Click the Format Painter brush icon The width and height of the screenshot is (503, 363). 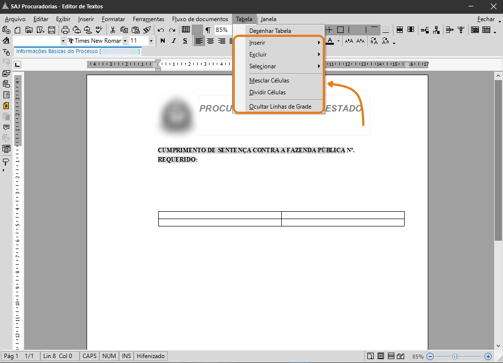pos(147,30)
